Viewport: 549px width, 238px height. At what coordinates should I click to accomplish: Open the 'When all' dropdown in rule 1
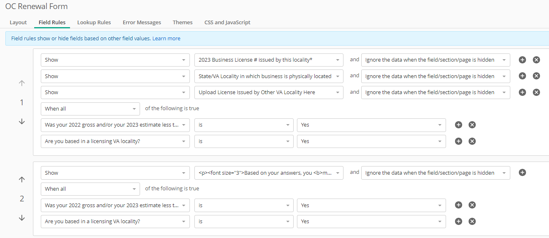click(x=90, y=109)
